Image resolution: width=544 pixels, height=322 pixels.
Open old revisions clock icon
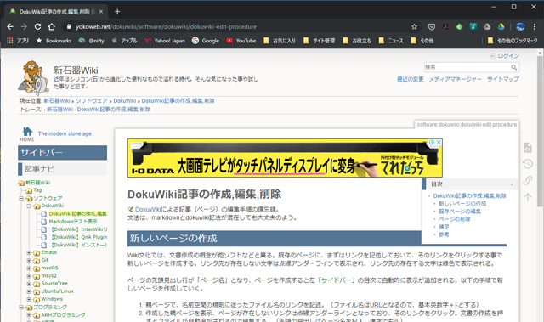[x=528, y=164]
